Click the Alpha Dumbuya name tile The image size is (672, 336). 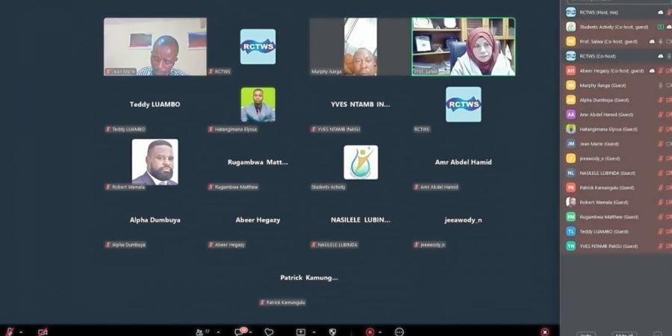pos(155,220)
